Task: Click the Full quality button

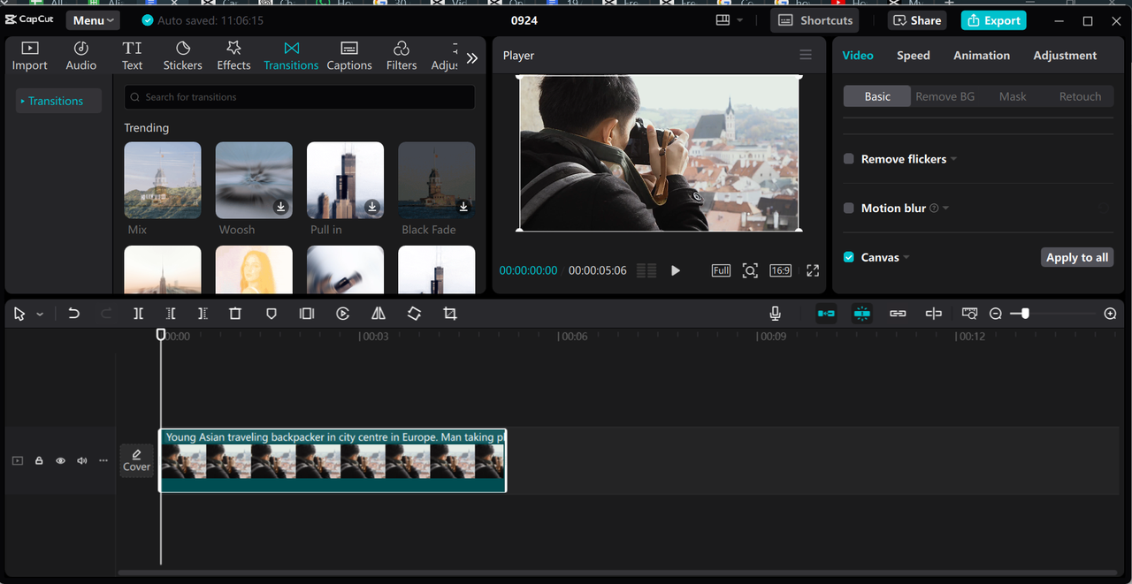Action: click(x=721, y=270)
